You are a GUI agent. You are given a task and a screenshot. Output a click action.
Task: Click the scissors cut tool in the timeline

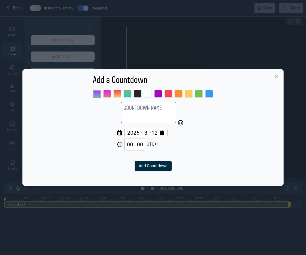(x=10, y=188)
